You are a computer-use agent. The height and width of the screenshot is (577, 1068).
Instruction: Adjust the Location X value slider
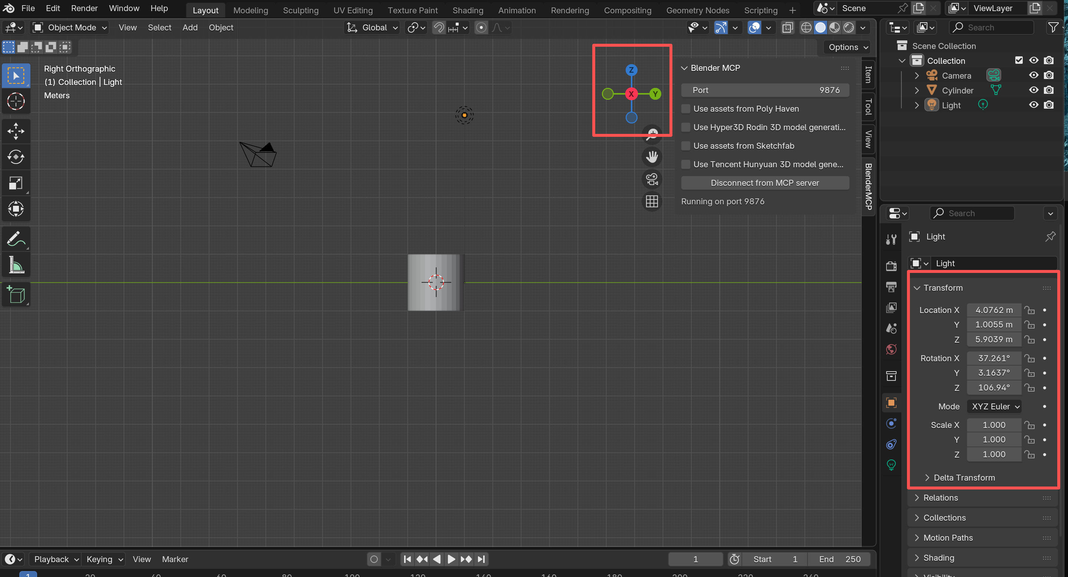pos(994,310)
